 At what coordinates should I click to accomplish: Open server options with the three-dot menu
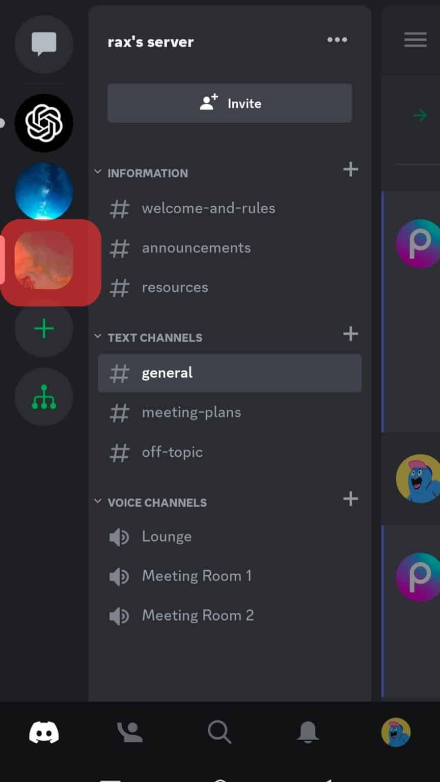point(337,40)
